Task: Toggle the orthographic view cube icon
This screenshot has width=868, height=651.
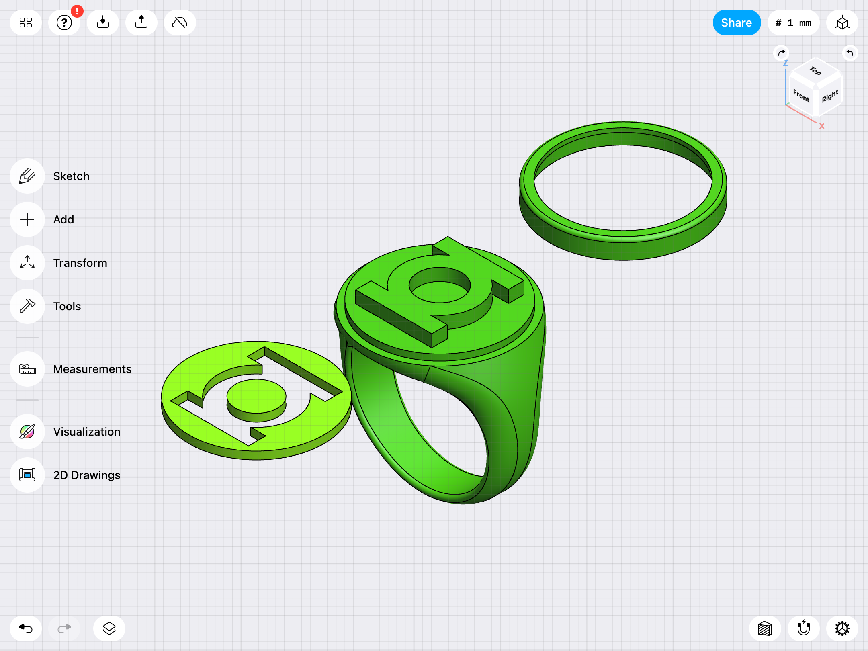Action: (x=842, y=23)
